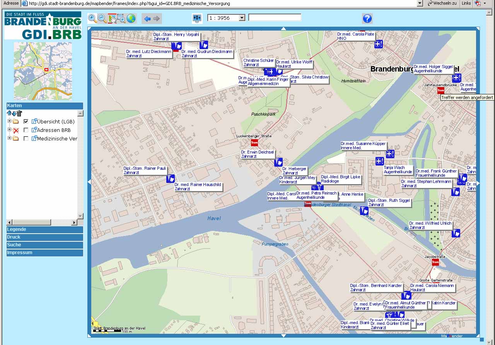
Task: Expand the Adressen BRB tree node
Action: pos(9,130)
